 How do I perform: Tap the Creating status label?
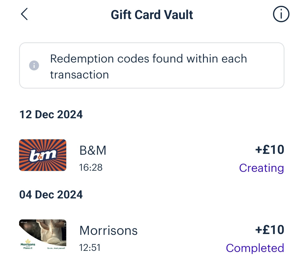tap(261, 168)
